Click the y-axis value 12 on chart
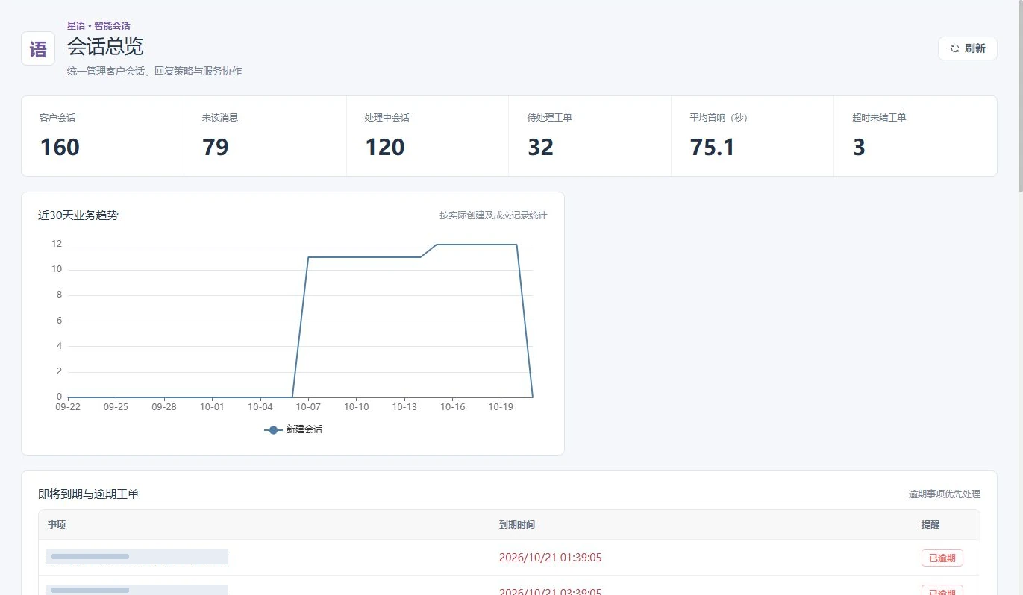Screen dimensions: 1023x595 (57, 244)
